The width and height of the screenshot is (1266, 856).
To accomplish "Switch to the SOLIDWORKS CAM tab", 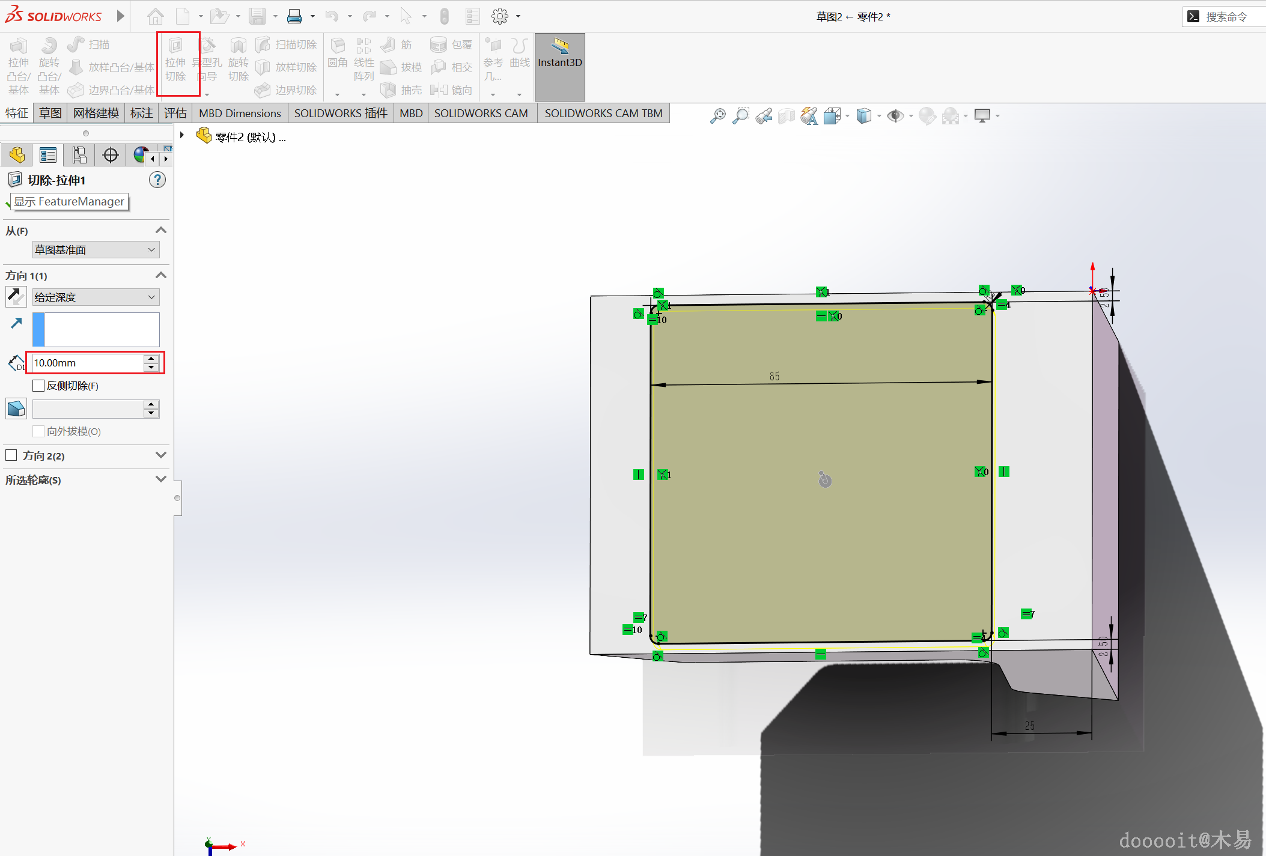I will 481,113.
